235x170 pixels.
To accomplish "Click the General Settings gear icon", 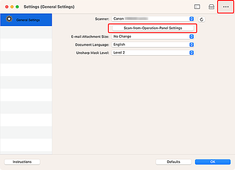I will pyautogui.click(x=9, y=19).
